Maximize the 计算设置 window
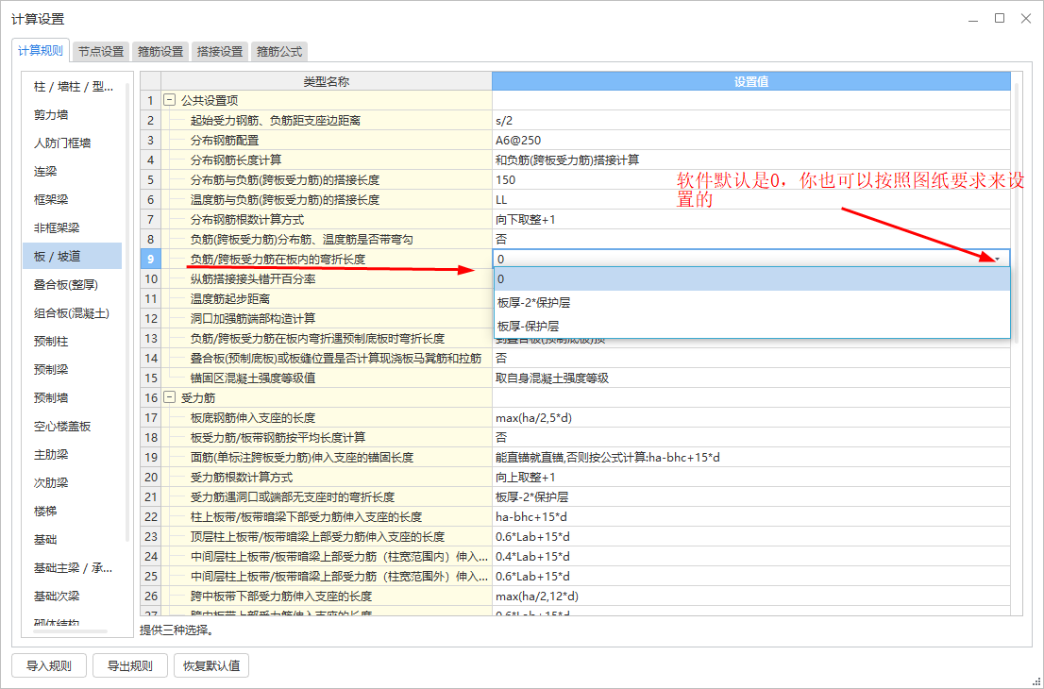This screenshot has height=689, width=1044. click(1000, 19)
